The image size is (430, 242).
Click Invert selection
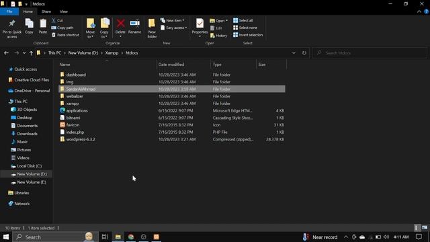pos(248,35)
